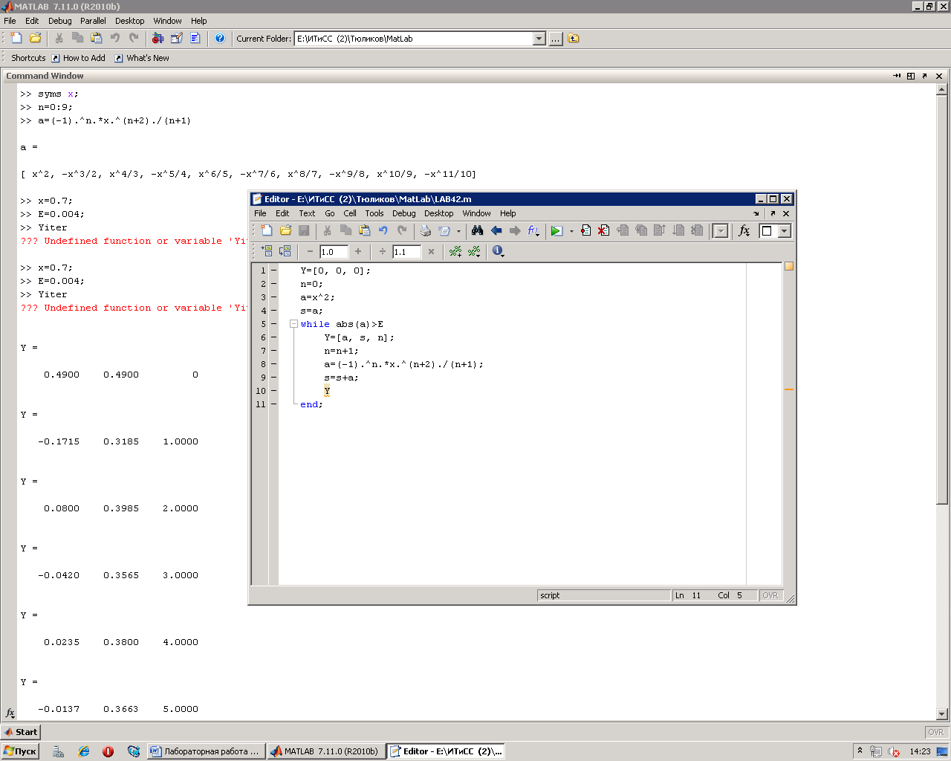
Task: Open Windows Пуск start menu
Action: point(20,751)
